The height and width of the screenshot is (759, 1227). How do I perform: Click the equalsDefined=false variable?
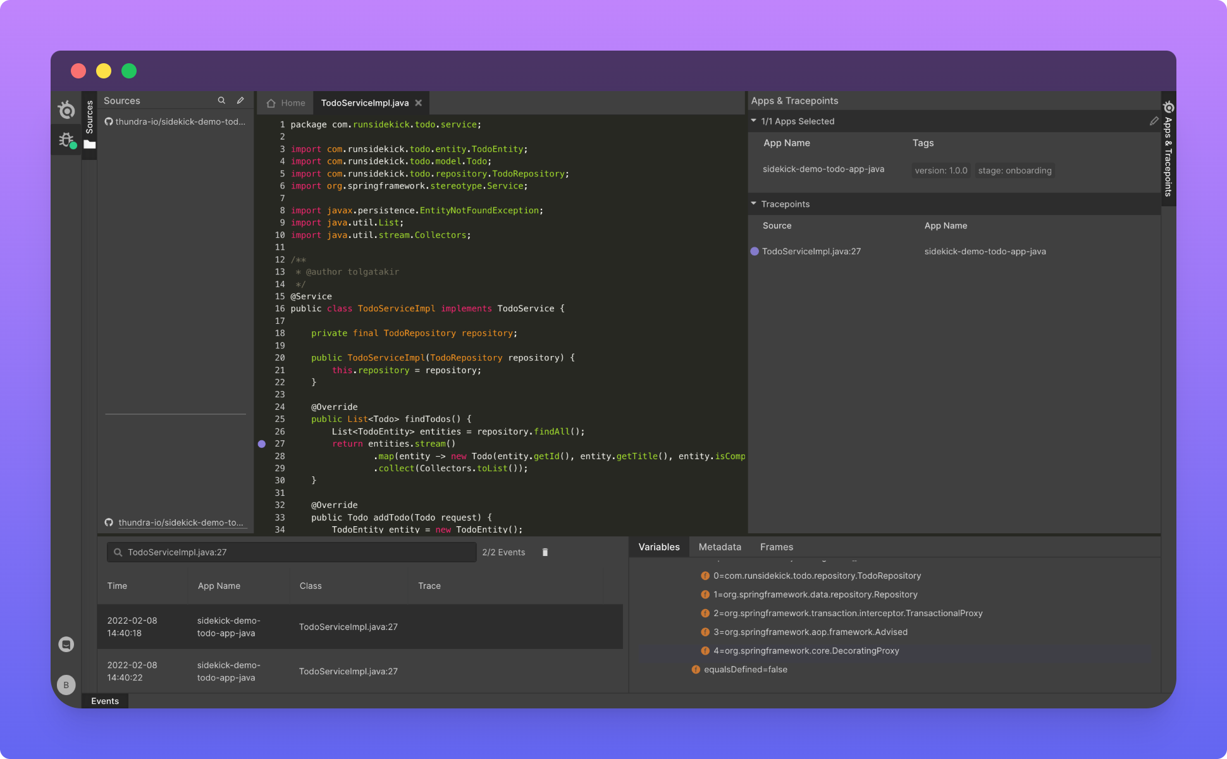746,669
